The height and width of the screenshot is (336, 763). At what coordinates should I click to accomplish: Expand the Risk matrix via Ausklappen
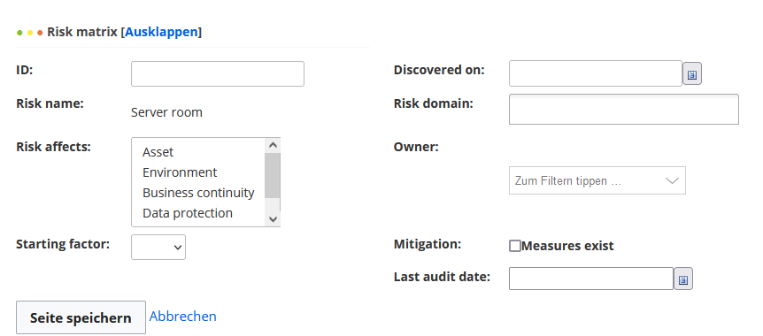(x=162, y=32)
